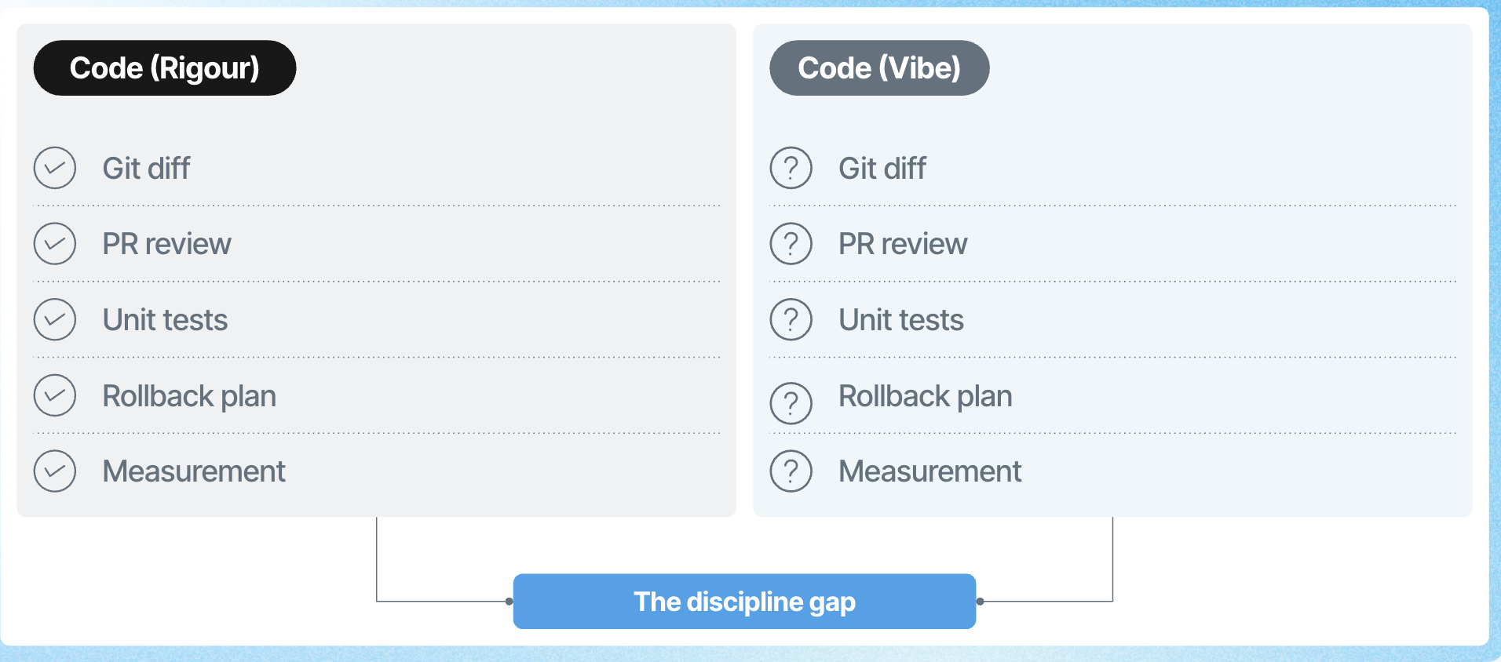Click the question mark icon beside Vibe Rollback plan
This screenshot has width=1501, height=662.
(x=791, y=403)
